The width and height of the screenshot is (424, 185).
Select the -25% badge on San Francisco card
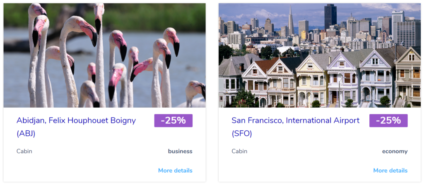click(388, 120)
